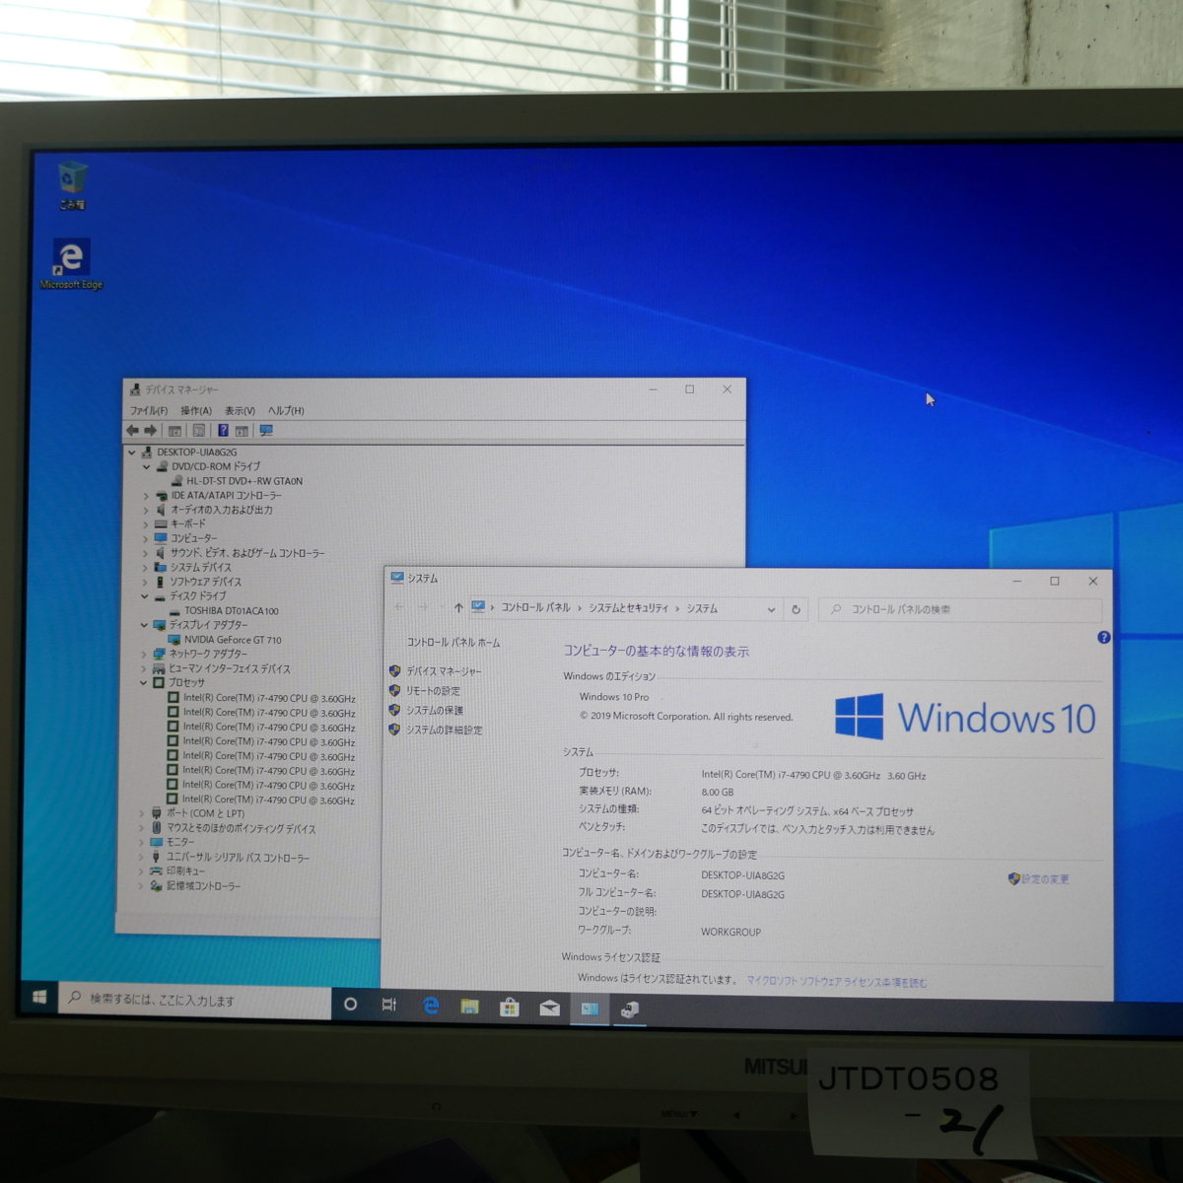Collapse the ディスプレイ アダプター node
Image resolution: width=1183 pixels, height=1183 pixels.
[x=144, y=625]
